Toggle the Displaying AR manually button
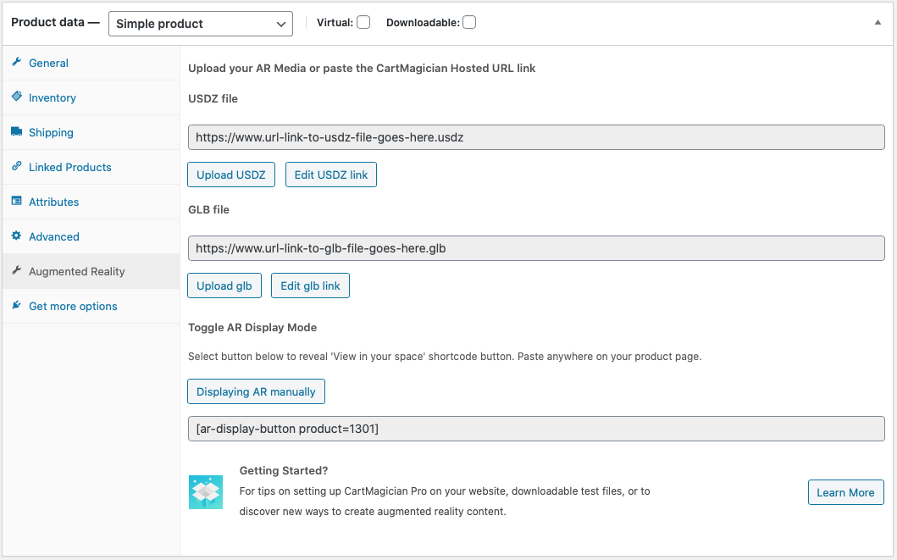The width and height of the screenshot is (897, 560). pyautogui.click(x=257, y=391)
